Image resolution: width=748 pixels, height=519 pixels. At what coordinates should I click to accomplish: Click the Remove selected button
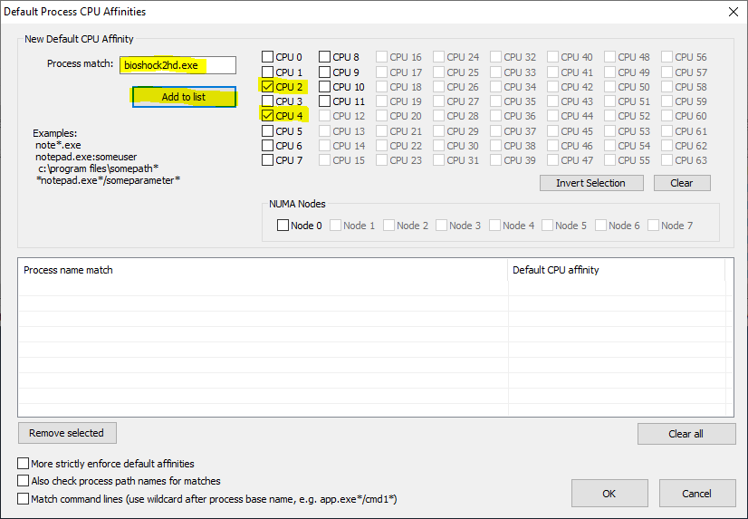coord(67,433)
